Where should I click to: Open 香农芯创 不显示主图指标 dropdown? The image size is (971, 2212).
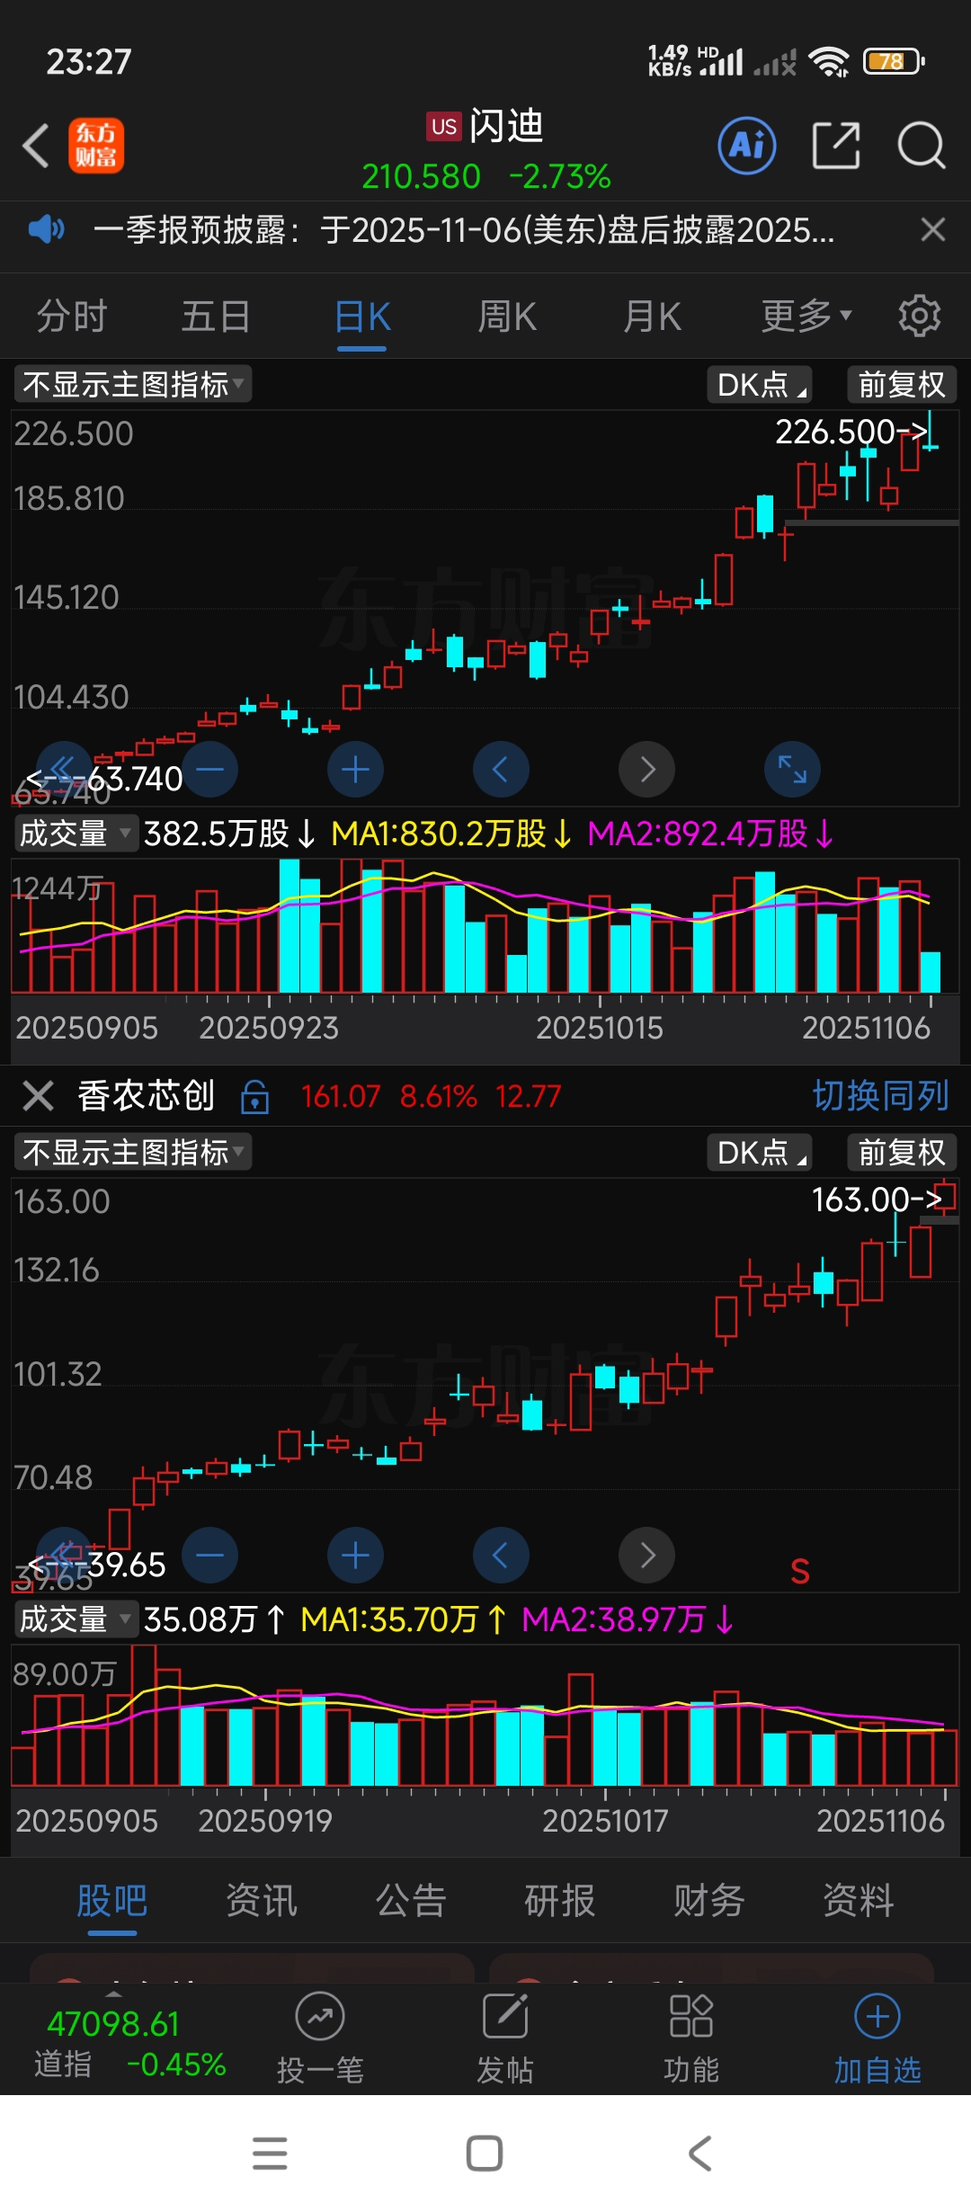(x=133, y=1153)
